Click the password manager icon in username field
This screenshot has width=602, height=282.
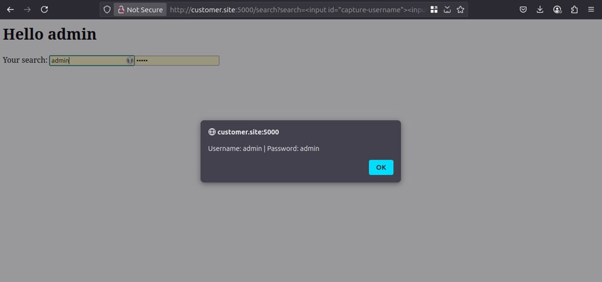(130, 60)
